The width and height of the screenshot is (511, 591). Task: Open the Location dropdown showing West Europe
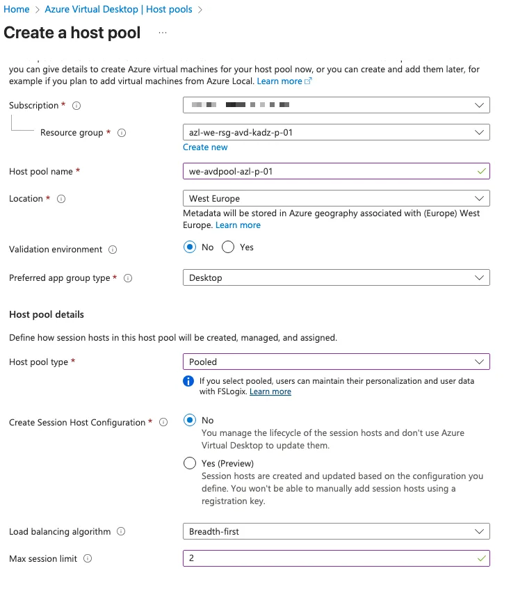coord(336,198)
